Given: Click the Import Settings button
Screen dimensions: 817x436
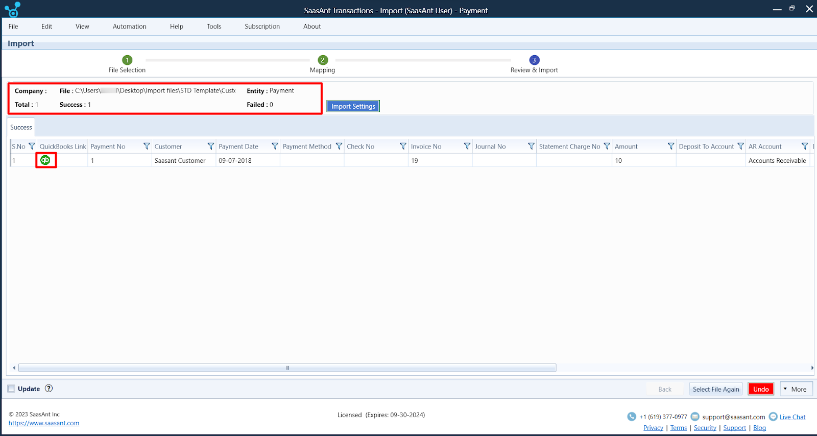Looking at the screenshot, I should pyautogui.click(x=353, y=106).
